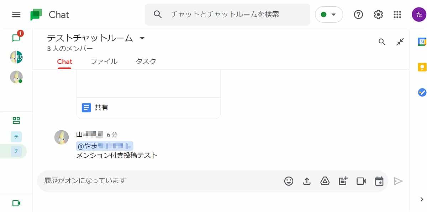The width and height of the screenshot is (427, 212).
Task: Open Google Tasks in side panel
Action: pos(422,92)
